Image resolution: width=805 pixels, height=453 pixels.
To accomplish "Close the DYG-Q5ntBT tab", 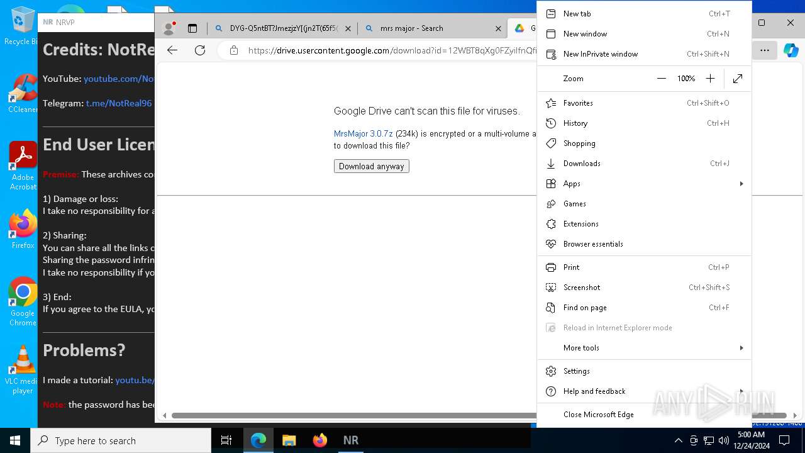I will point(348,28).
